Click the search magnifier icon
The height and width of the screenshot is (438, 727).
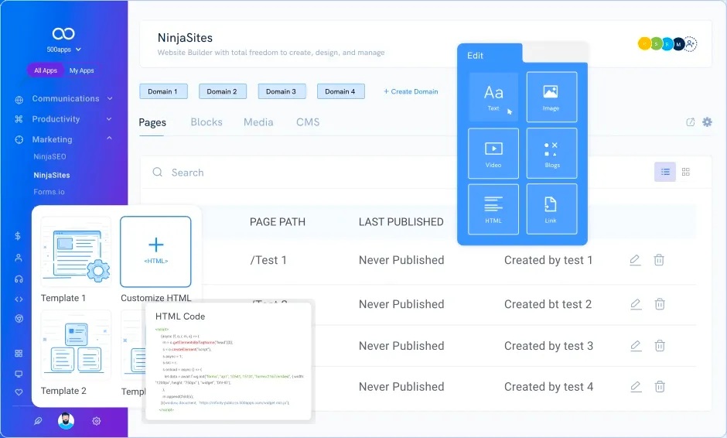pos(158,172)
